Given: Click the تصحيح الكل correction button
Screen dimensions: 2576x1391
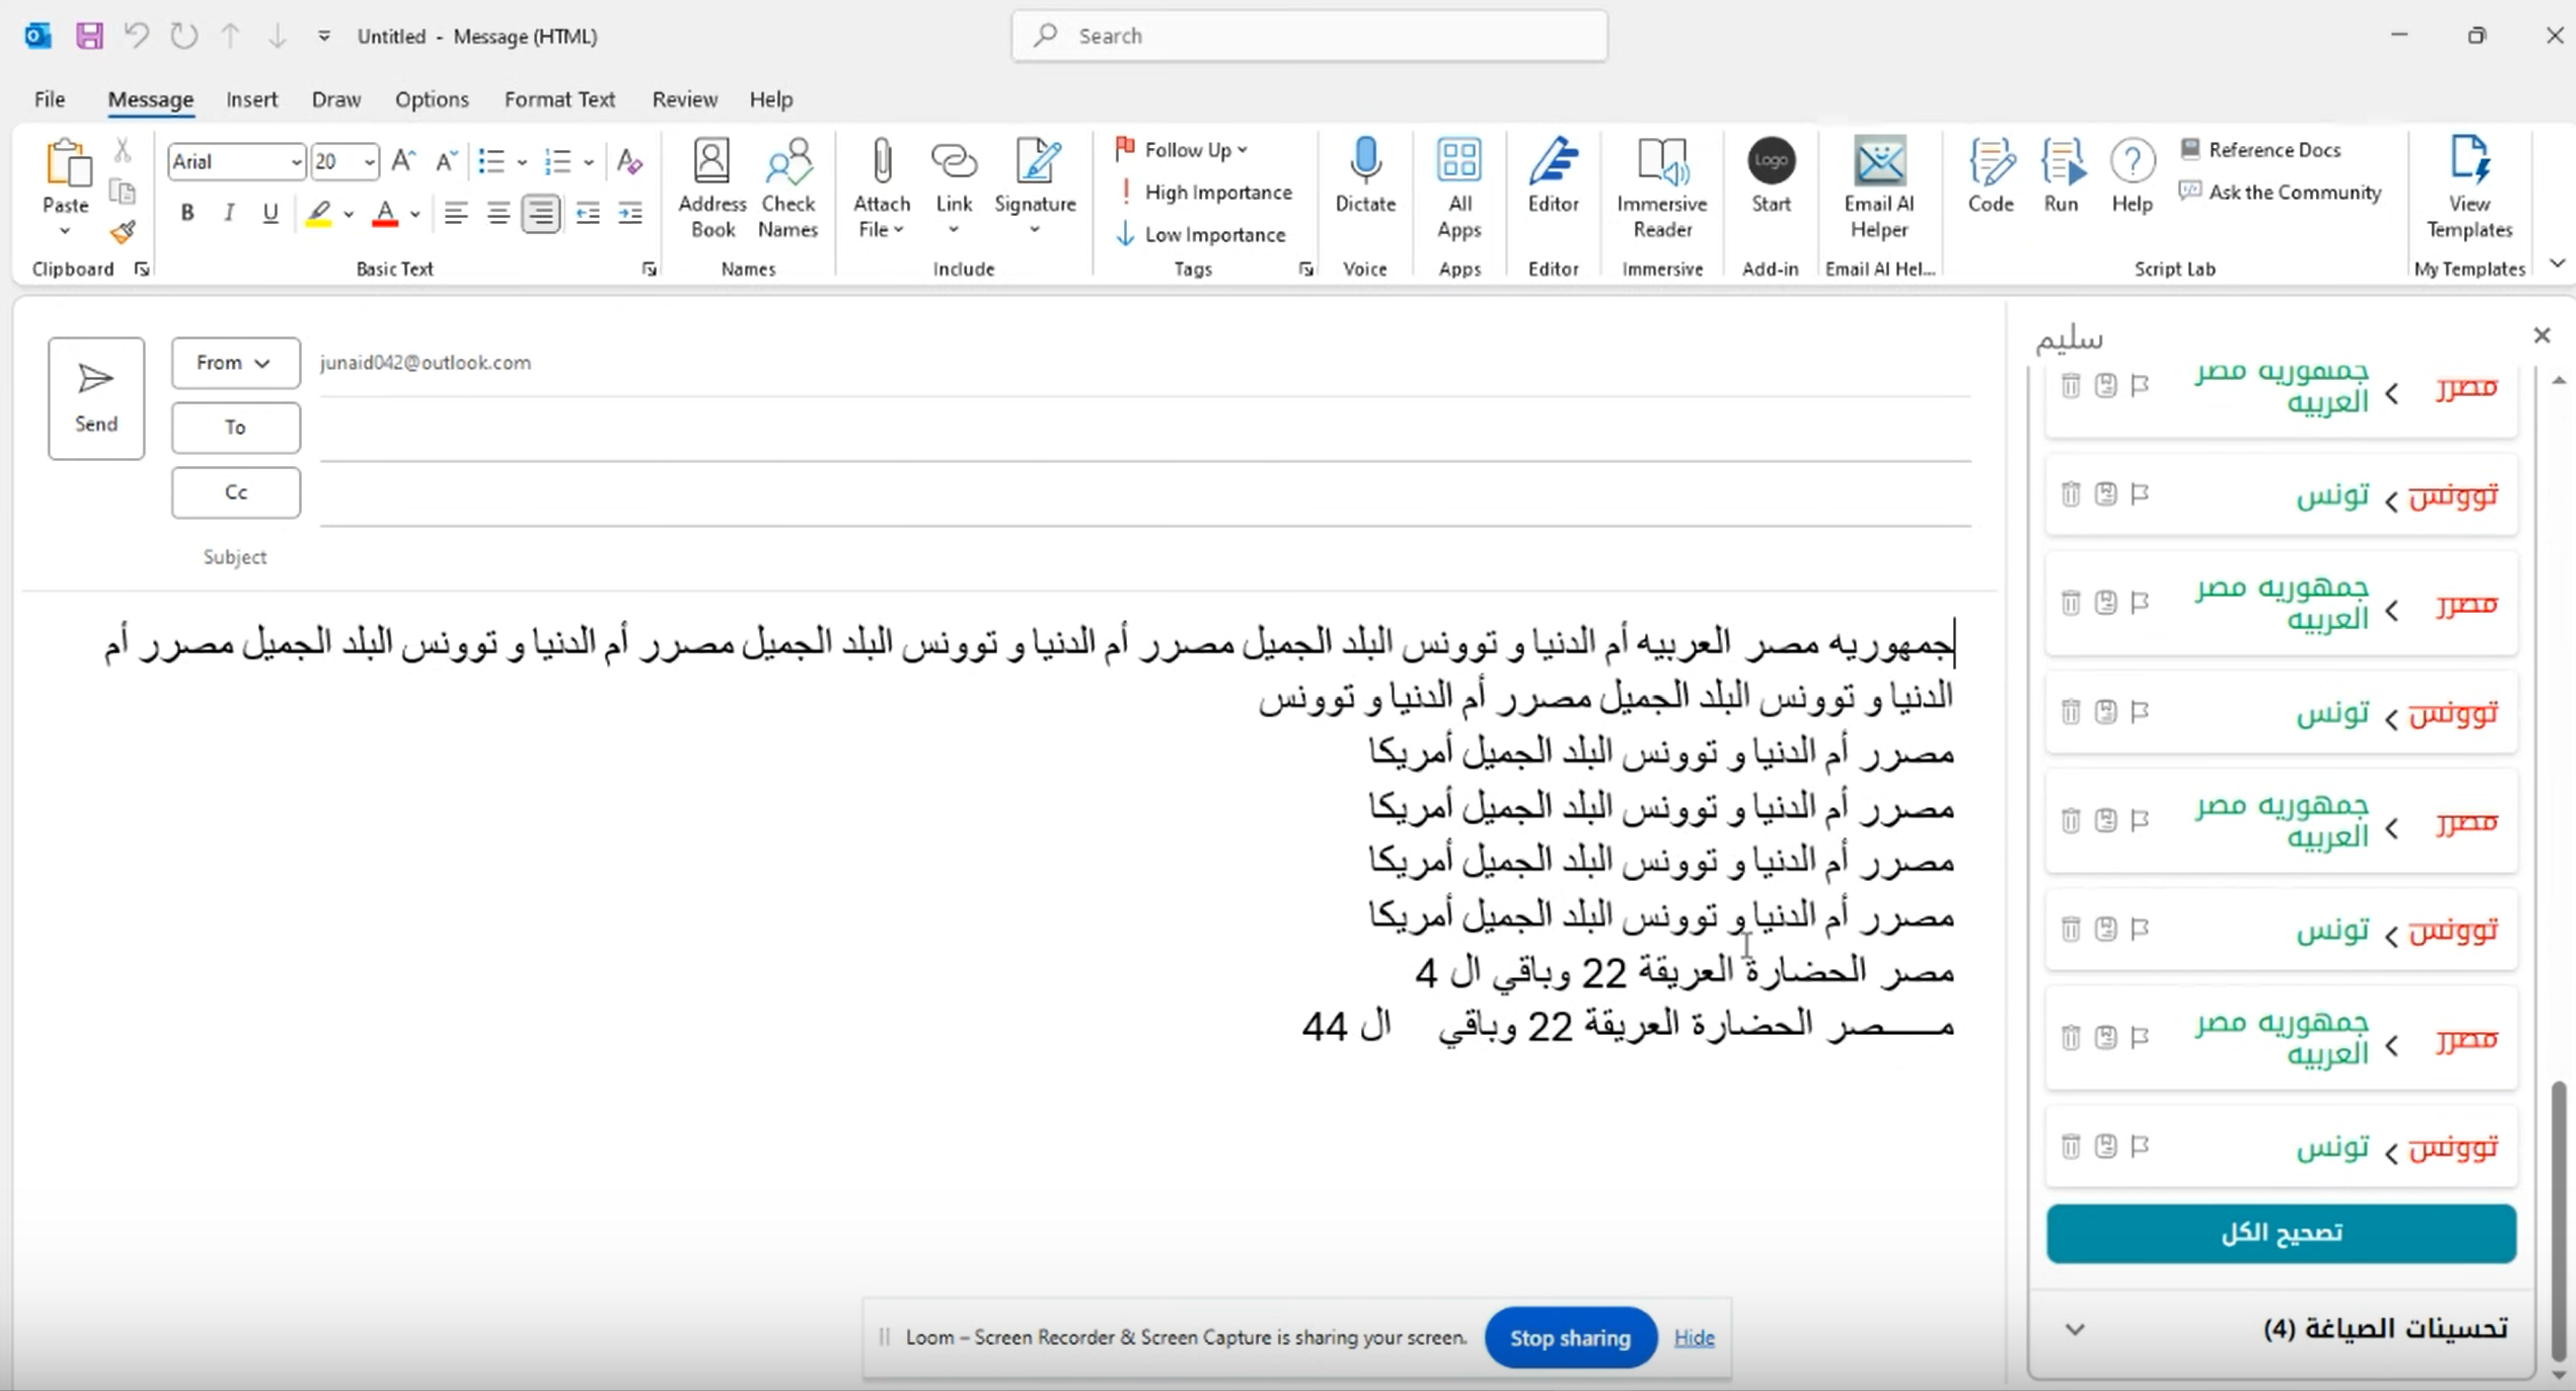Looking at the screenshot, I should (x=2281, y=1233).
